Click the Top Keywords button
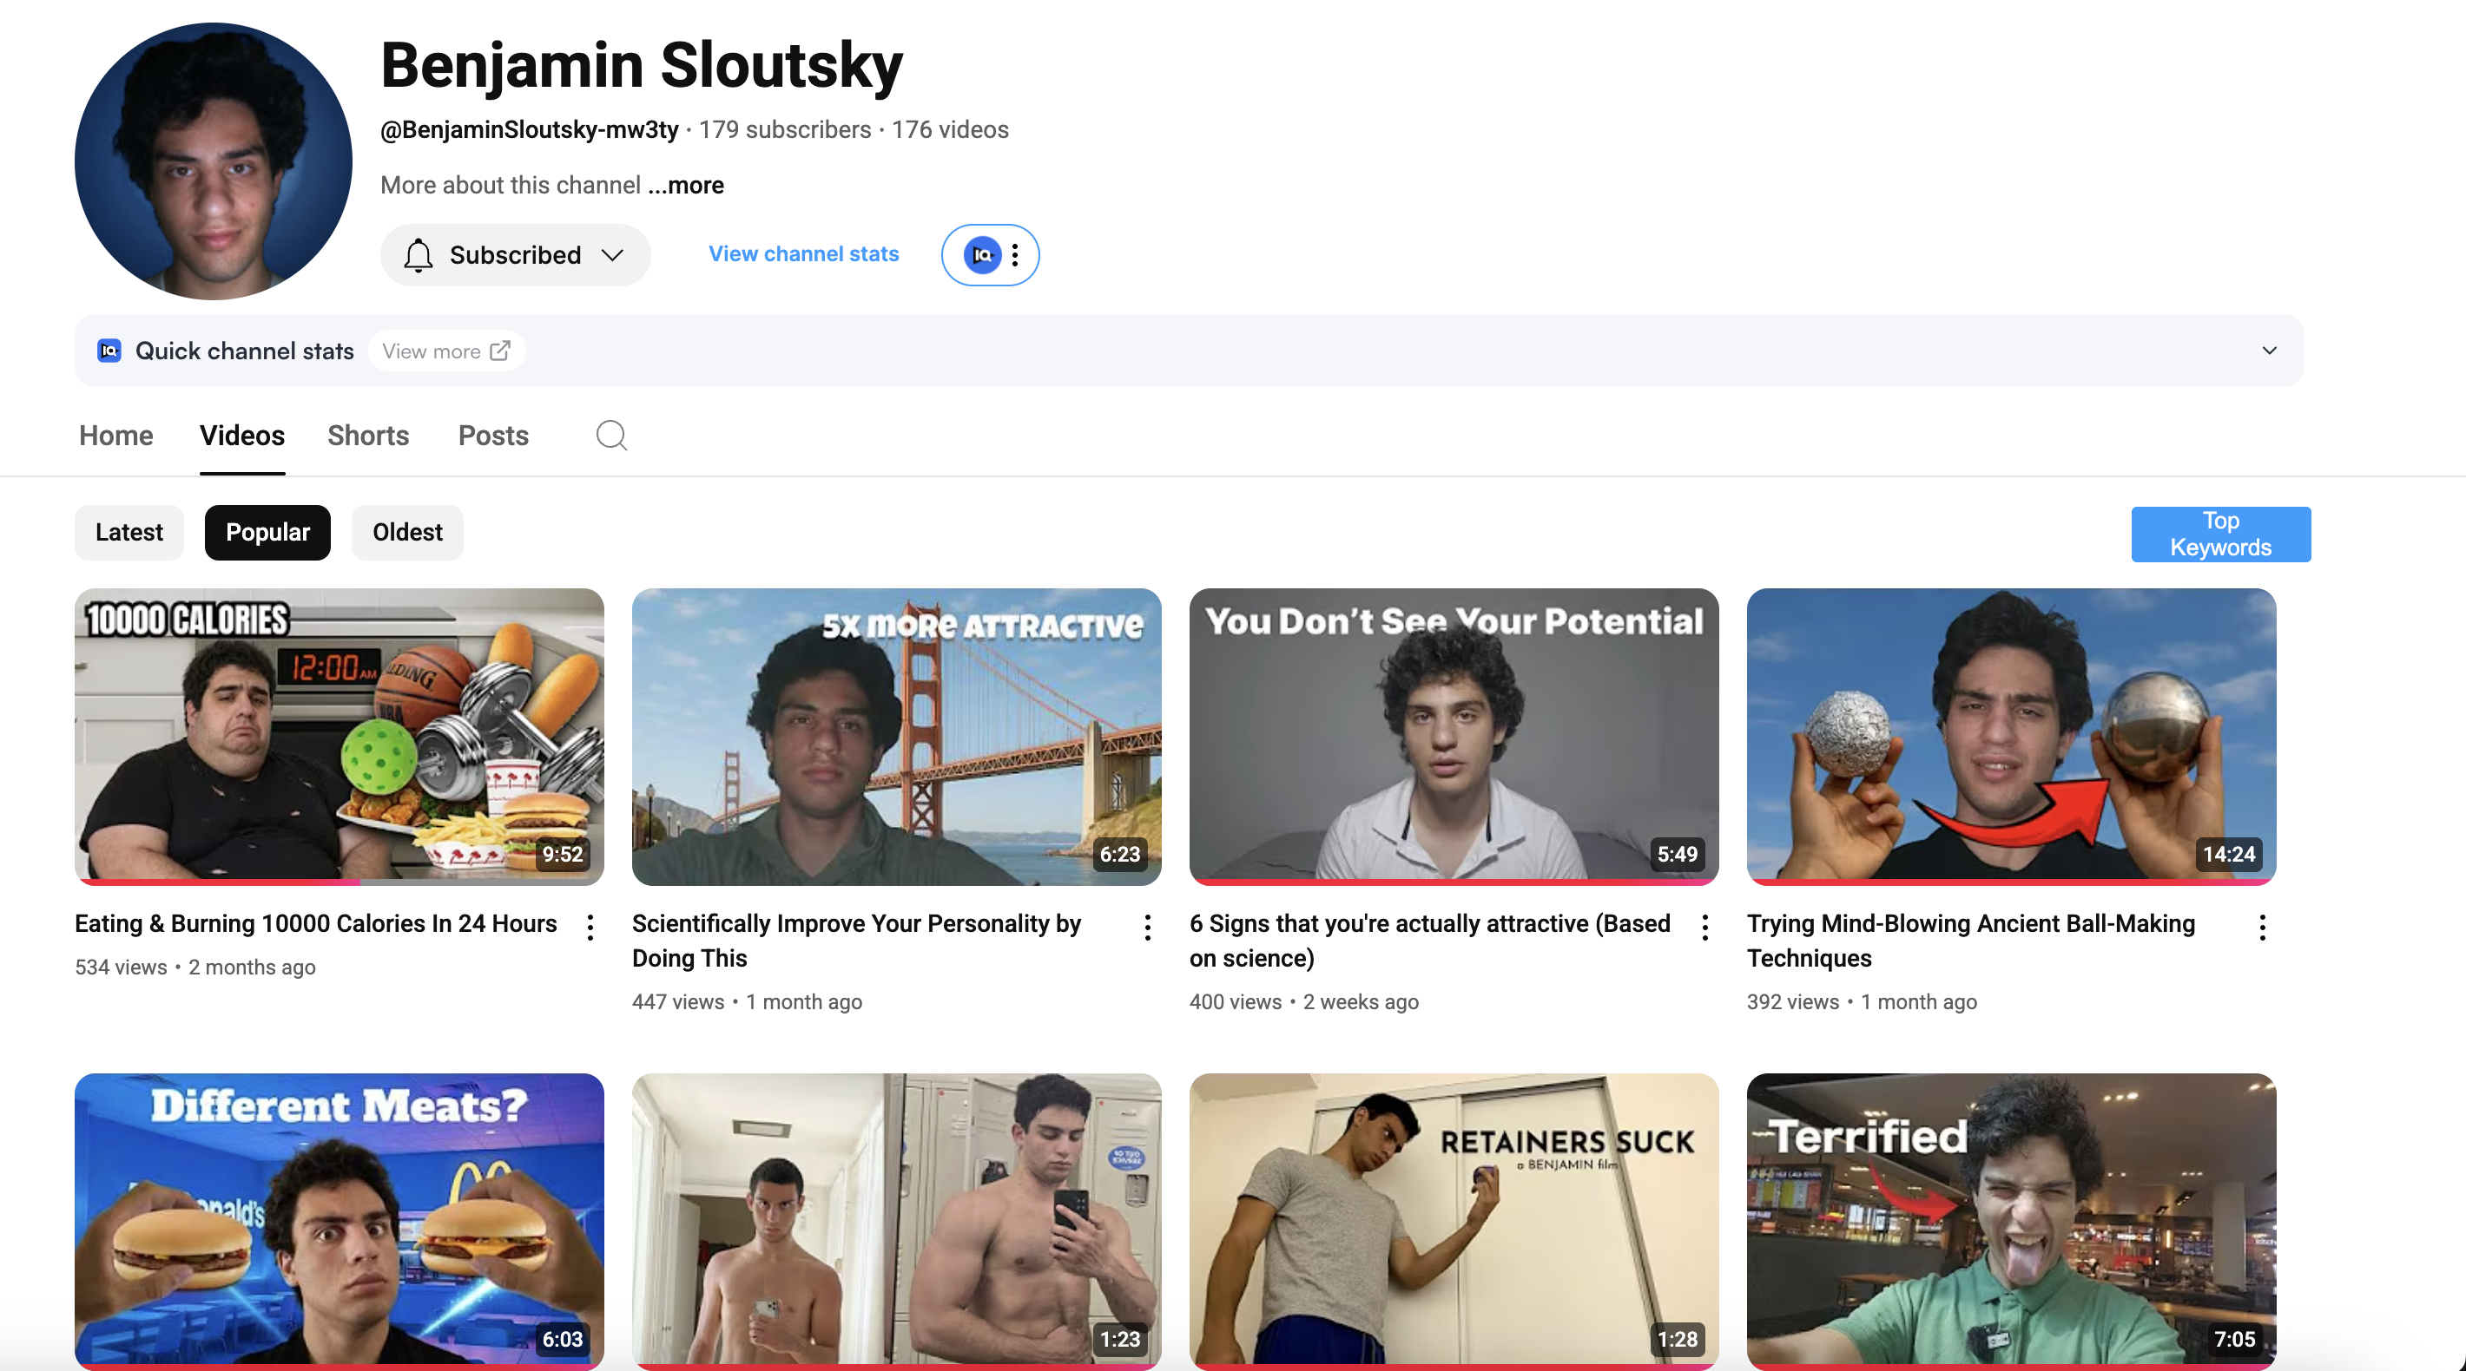This screenshot has width=2466, height=1371. coord(2220,534)
